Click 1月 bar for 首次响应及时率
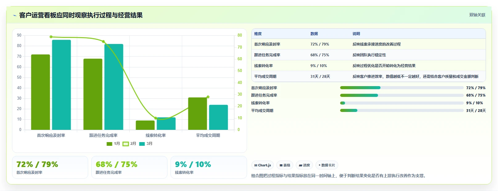The height and width of the screenshot is (191, 498). coord(40,92)
